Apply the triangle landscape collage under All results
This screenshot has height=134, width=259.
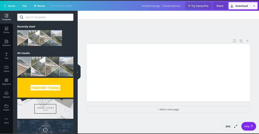(45, 67)
